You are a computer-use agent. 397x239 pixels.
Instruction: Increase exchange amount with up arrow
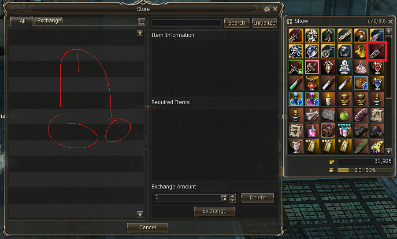pyautogui.click(x=232, y=196)
